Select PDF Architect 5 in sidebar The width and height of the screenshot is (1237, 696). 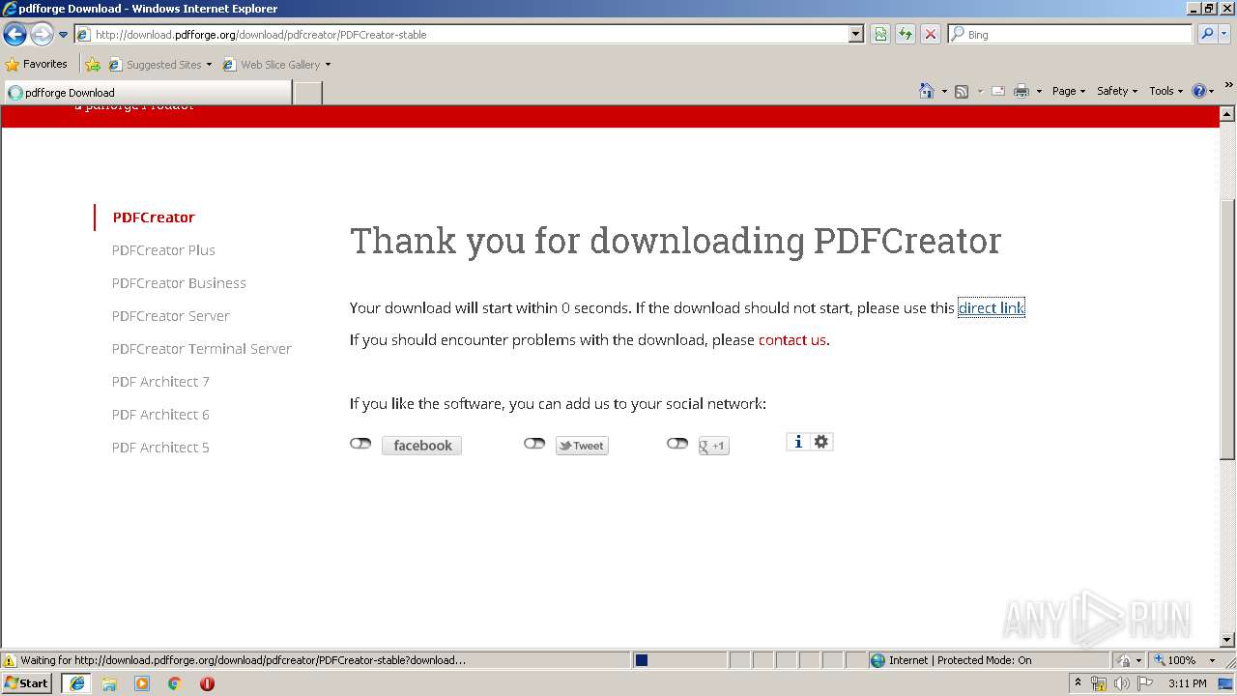[x=160, y=448]
